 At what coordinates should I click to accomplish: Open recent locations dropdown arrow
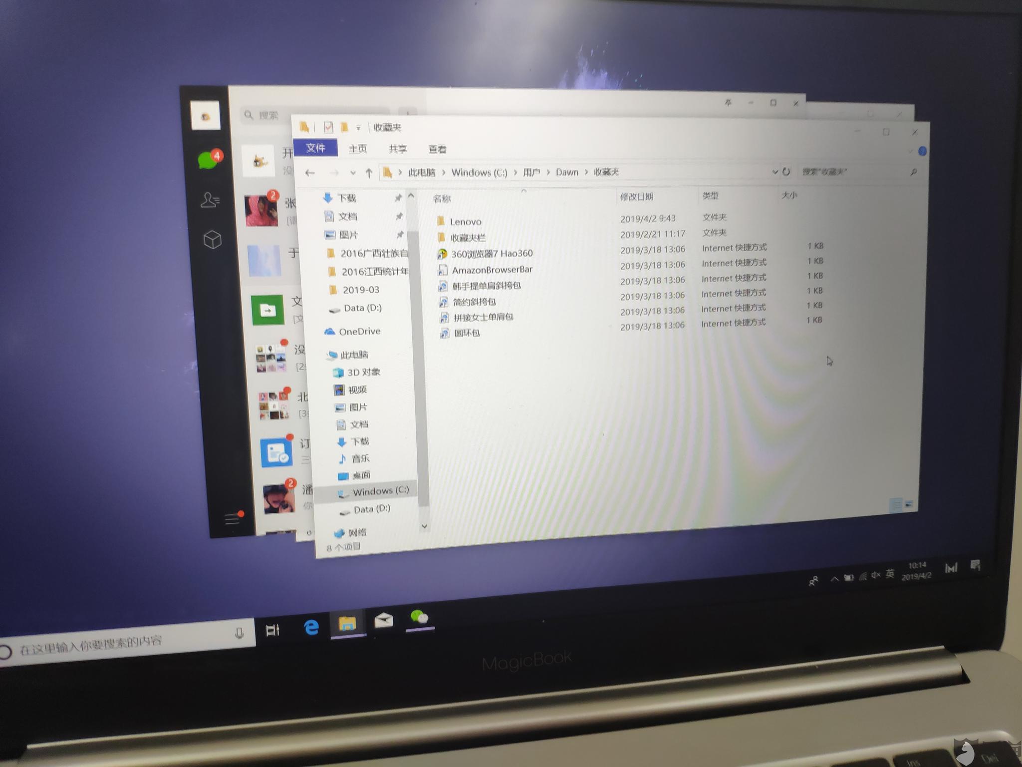pos(353,173)
